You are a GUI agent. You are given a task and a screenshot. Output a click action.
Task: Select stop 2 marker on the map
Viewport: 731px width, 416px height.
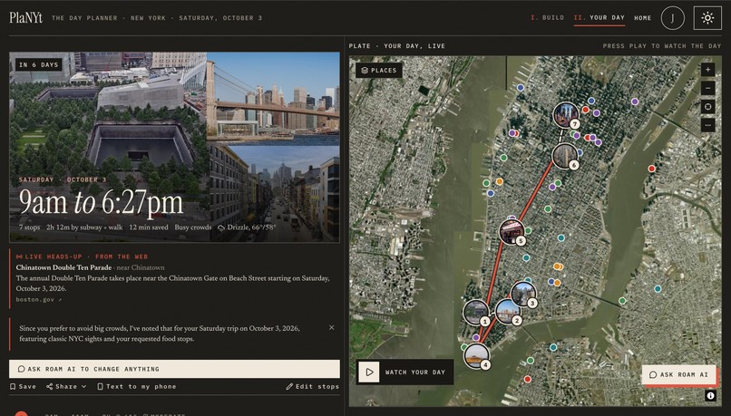[x=508, y=312]
